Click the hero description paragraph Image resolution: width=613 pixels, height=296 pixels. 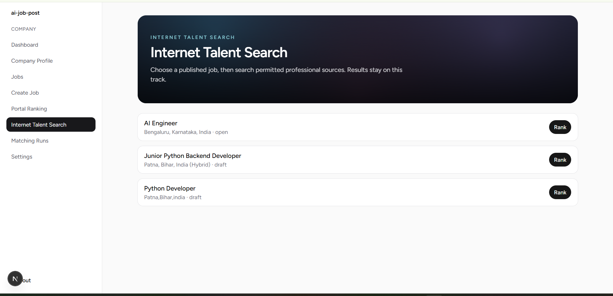point(276,74)
